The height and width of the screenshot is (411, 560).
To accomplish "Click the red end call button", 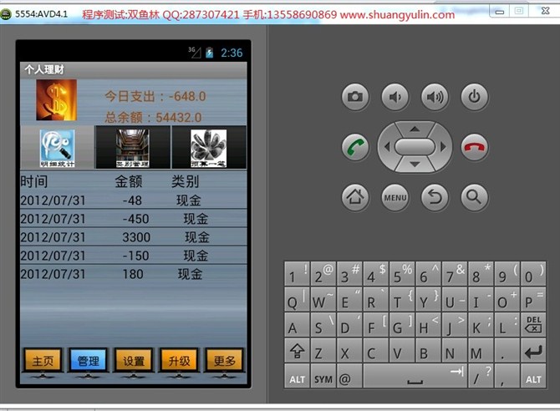I will point(474,147).
